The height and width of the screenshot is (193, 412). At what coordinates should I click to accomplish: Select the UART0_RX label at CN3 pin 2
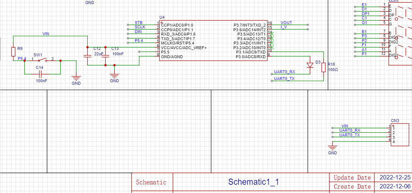pyautogui.click(x=350, y=130)
